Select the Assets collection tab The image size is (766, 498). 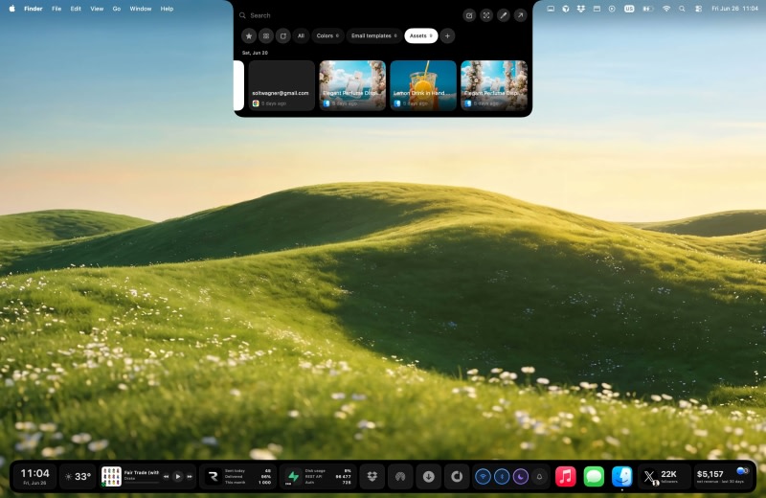(420, 35)
